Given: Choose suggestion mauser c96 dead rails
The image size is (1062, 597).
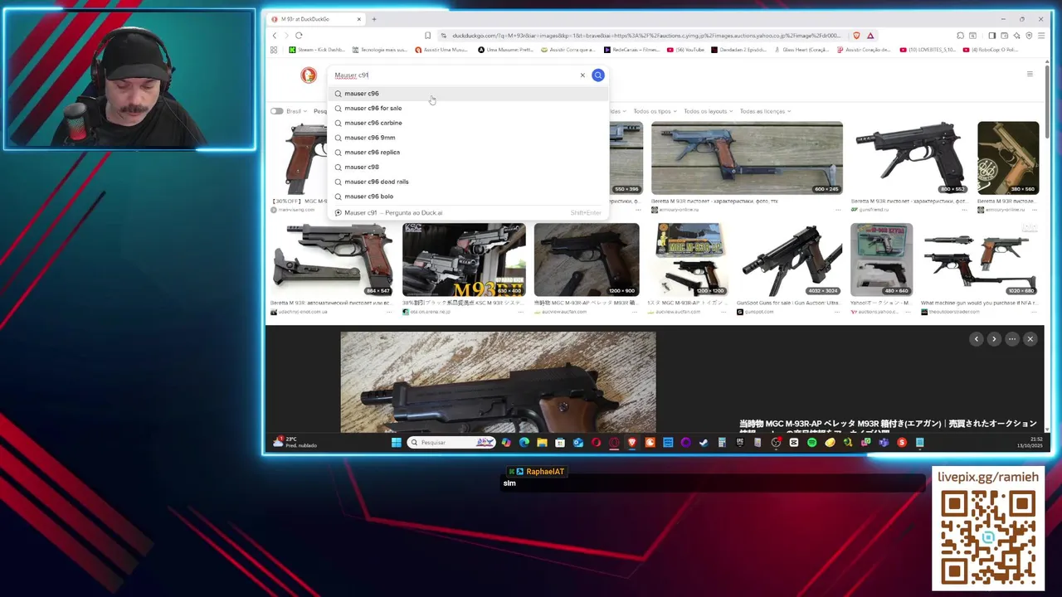Looking at the screenshot, I should click(x=469, y=182).
